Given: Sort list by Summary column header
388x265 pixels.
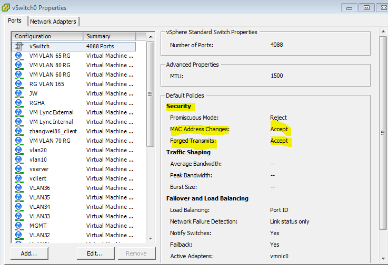Looking at the screenshot, I should coord(110,36).
